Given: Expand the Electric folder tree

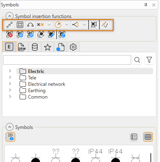Looking at the screenshot, I should click(x=10, y=71).
